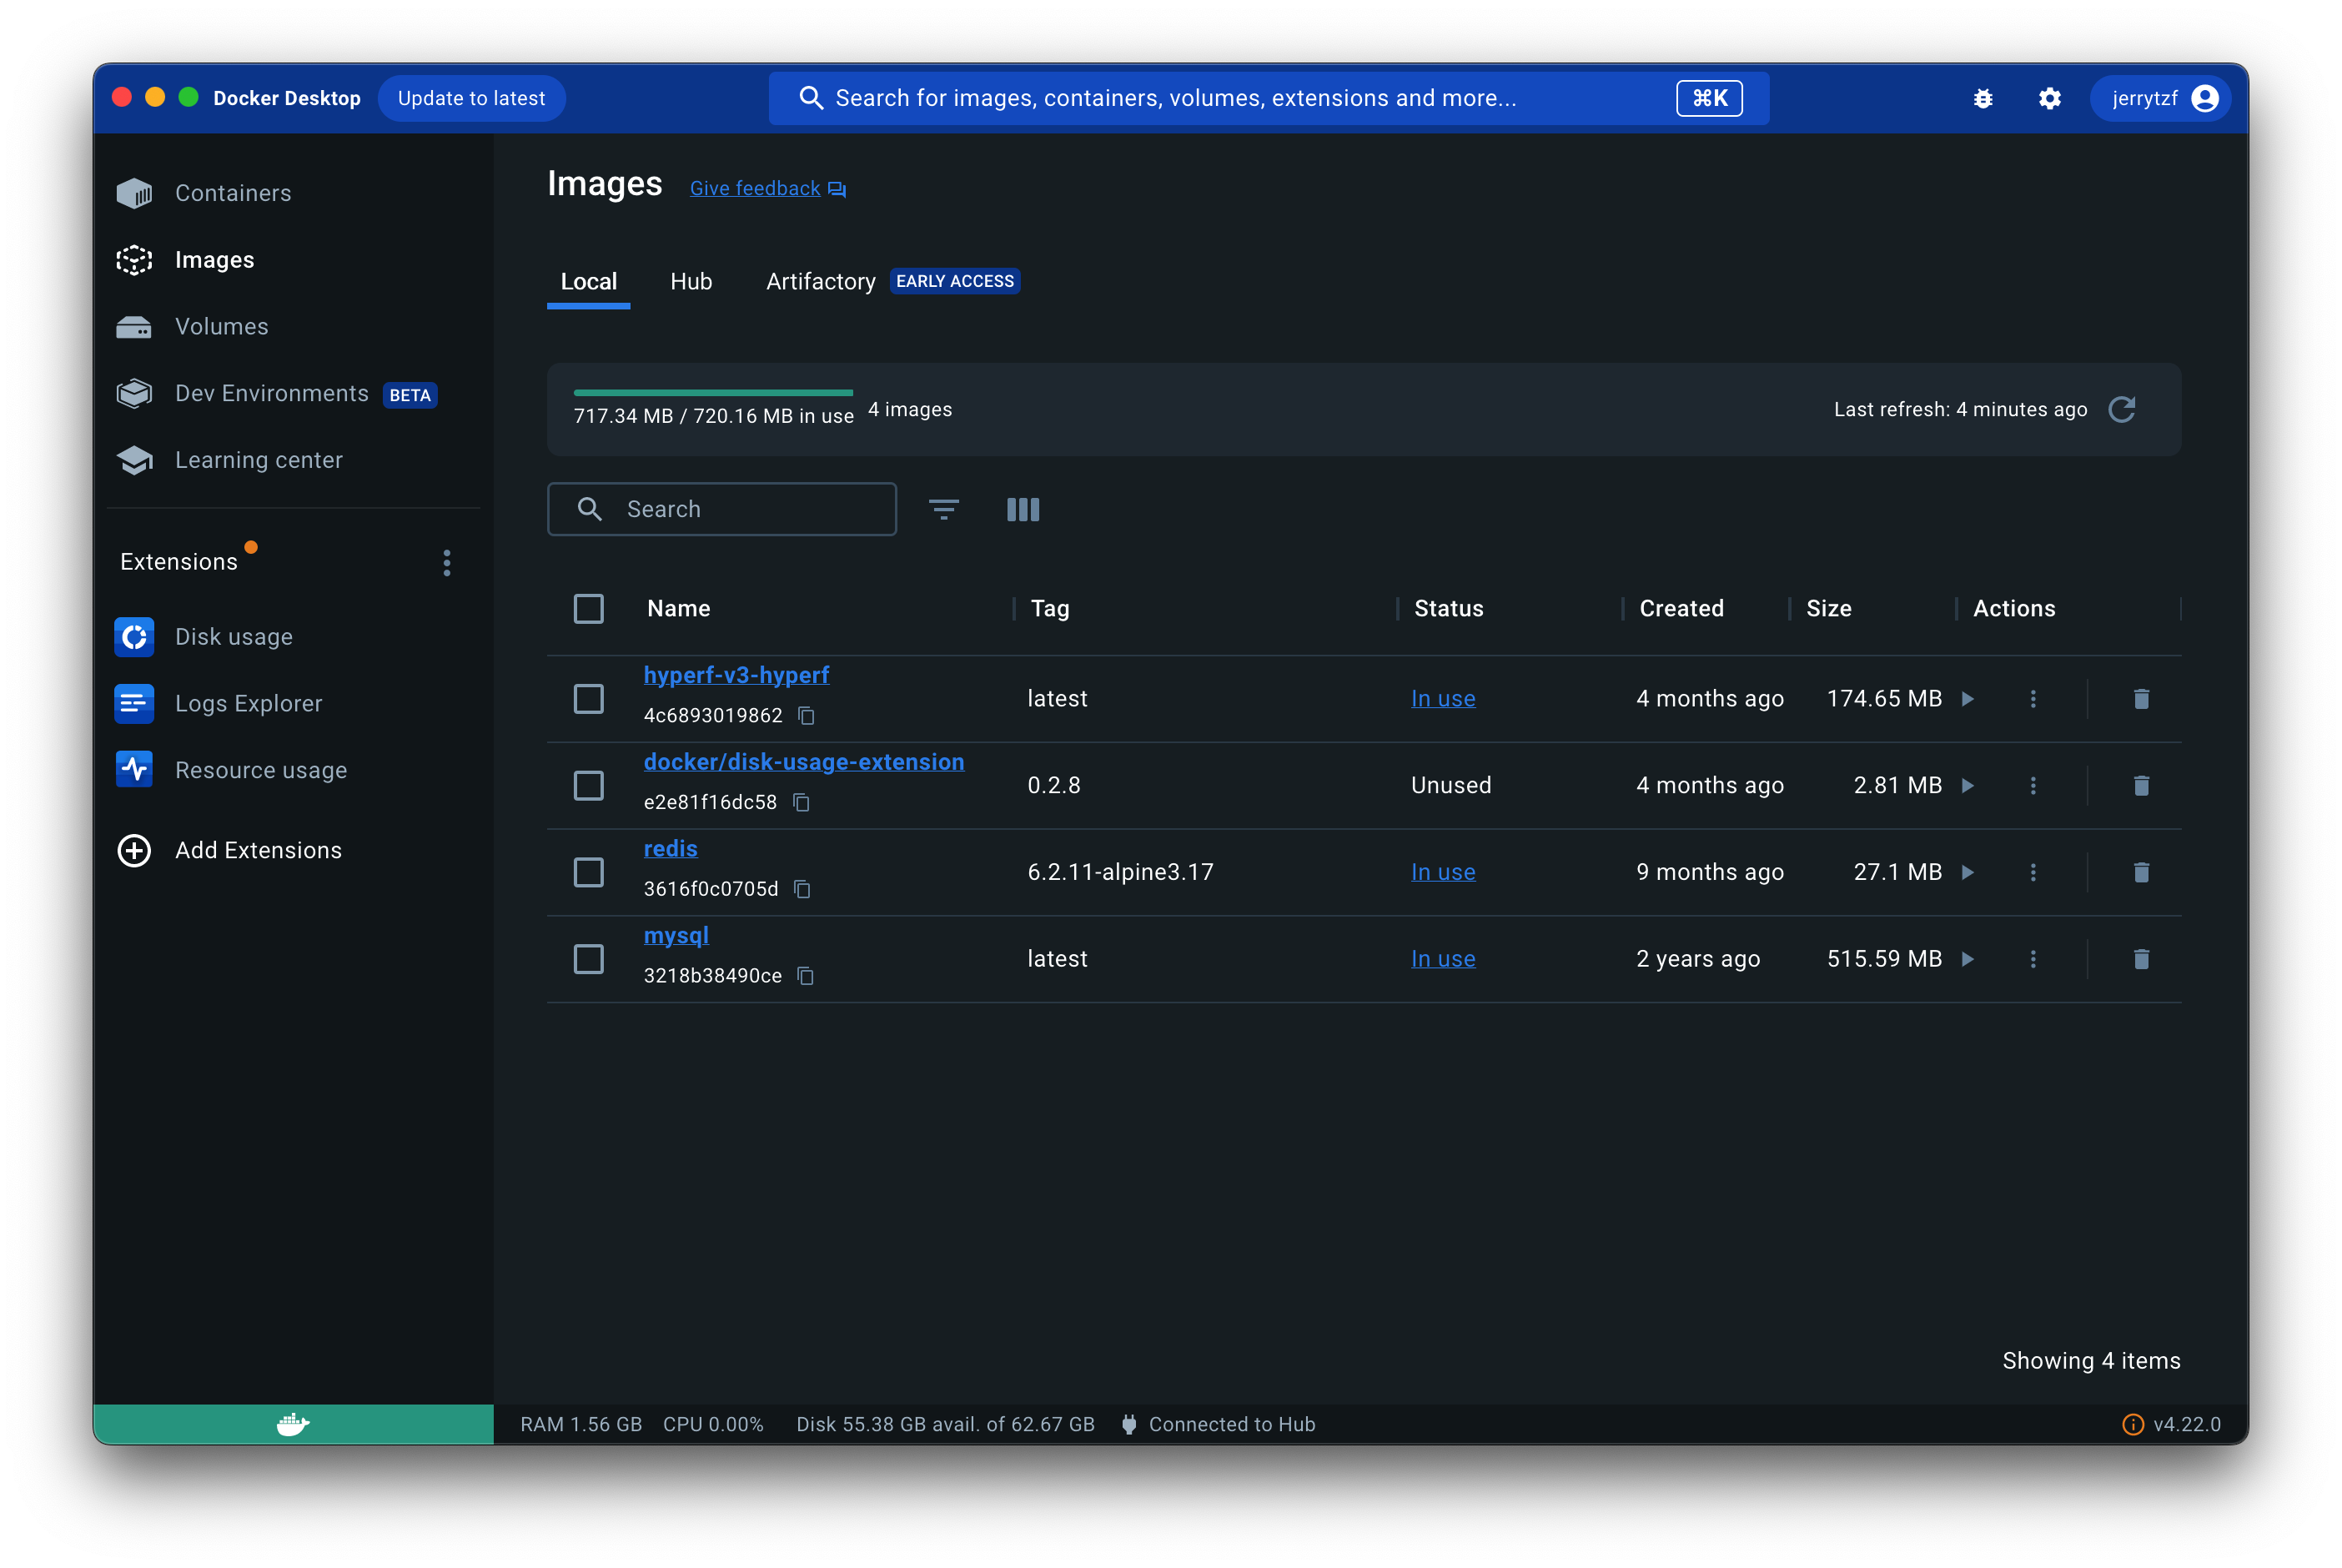Open the manage columns icon
This screenshot has width=2342, height=1568.
[x=1022, y=509]
